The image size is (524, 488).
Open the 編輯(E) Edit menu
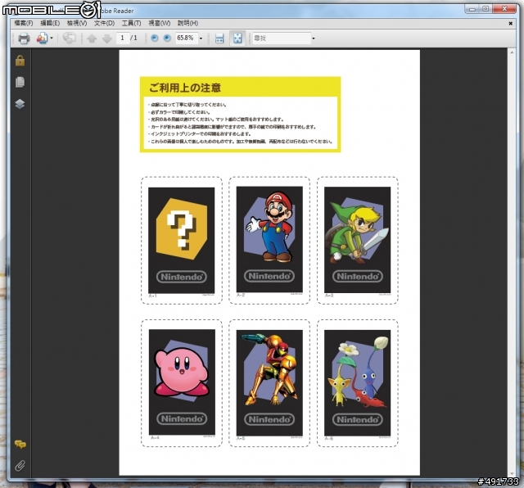pyautogui.click(x=50, y=23)
